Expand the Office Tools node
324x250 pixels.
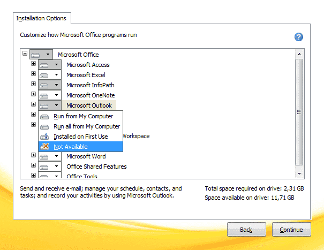click(x=34, y=175)
